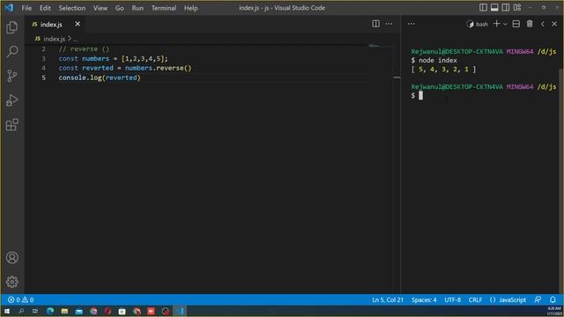The width and height of the screenshot is (564, 317).
Task: Focus the terminal prompt cursor
Action: [420, 95]
